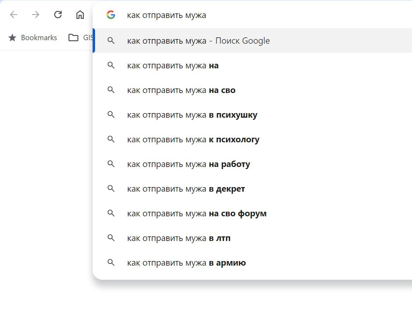Reload the page with refresh icon
This screenshot has height=316, width=412.
pyautogui.click(x=58, y=15)
